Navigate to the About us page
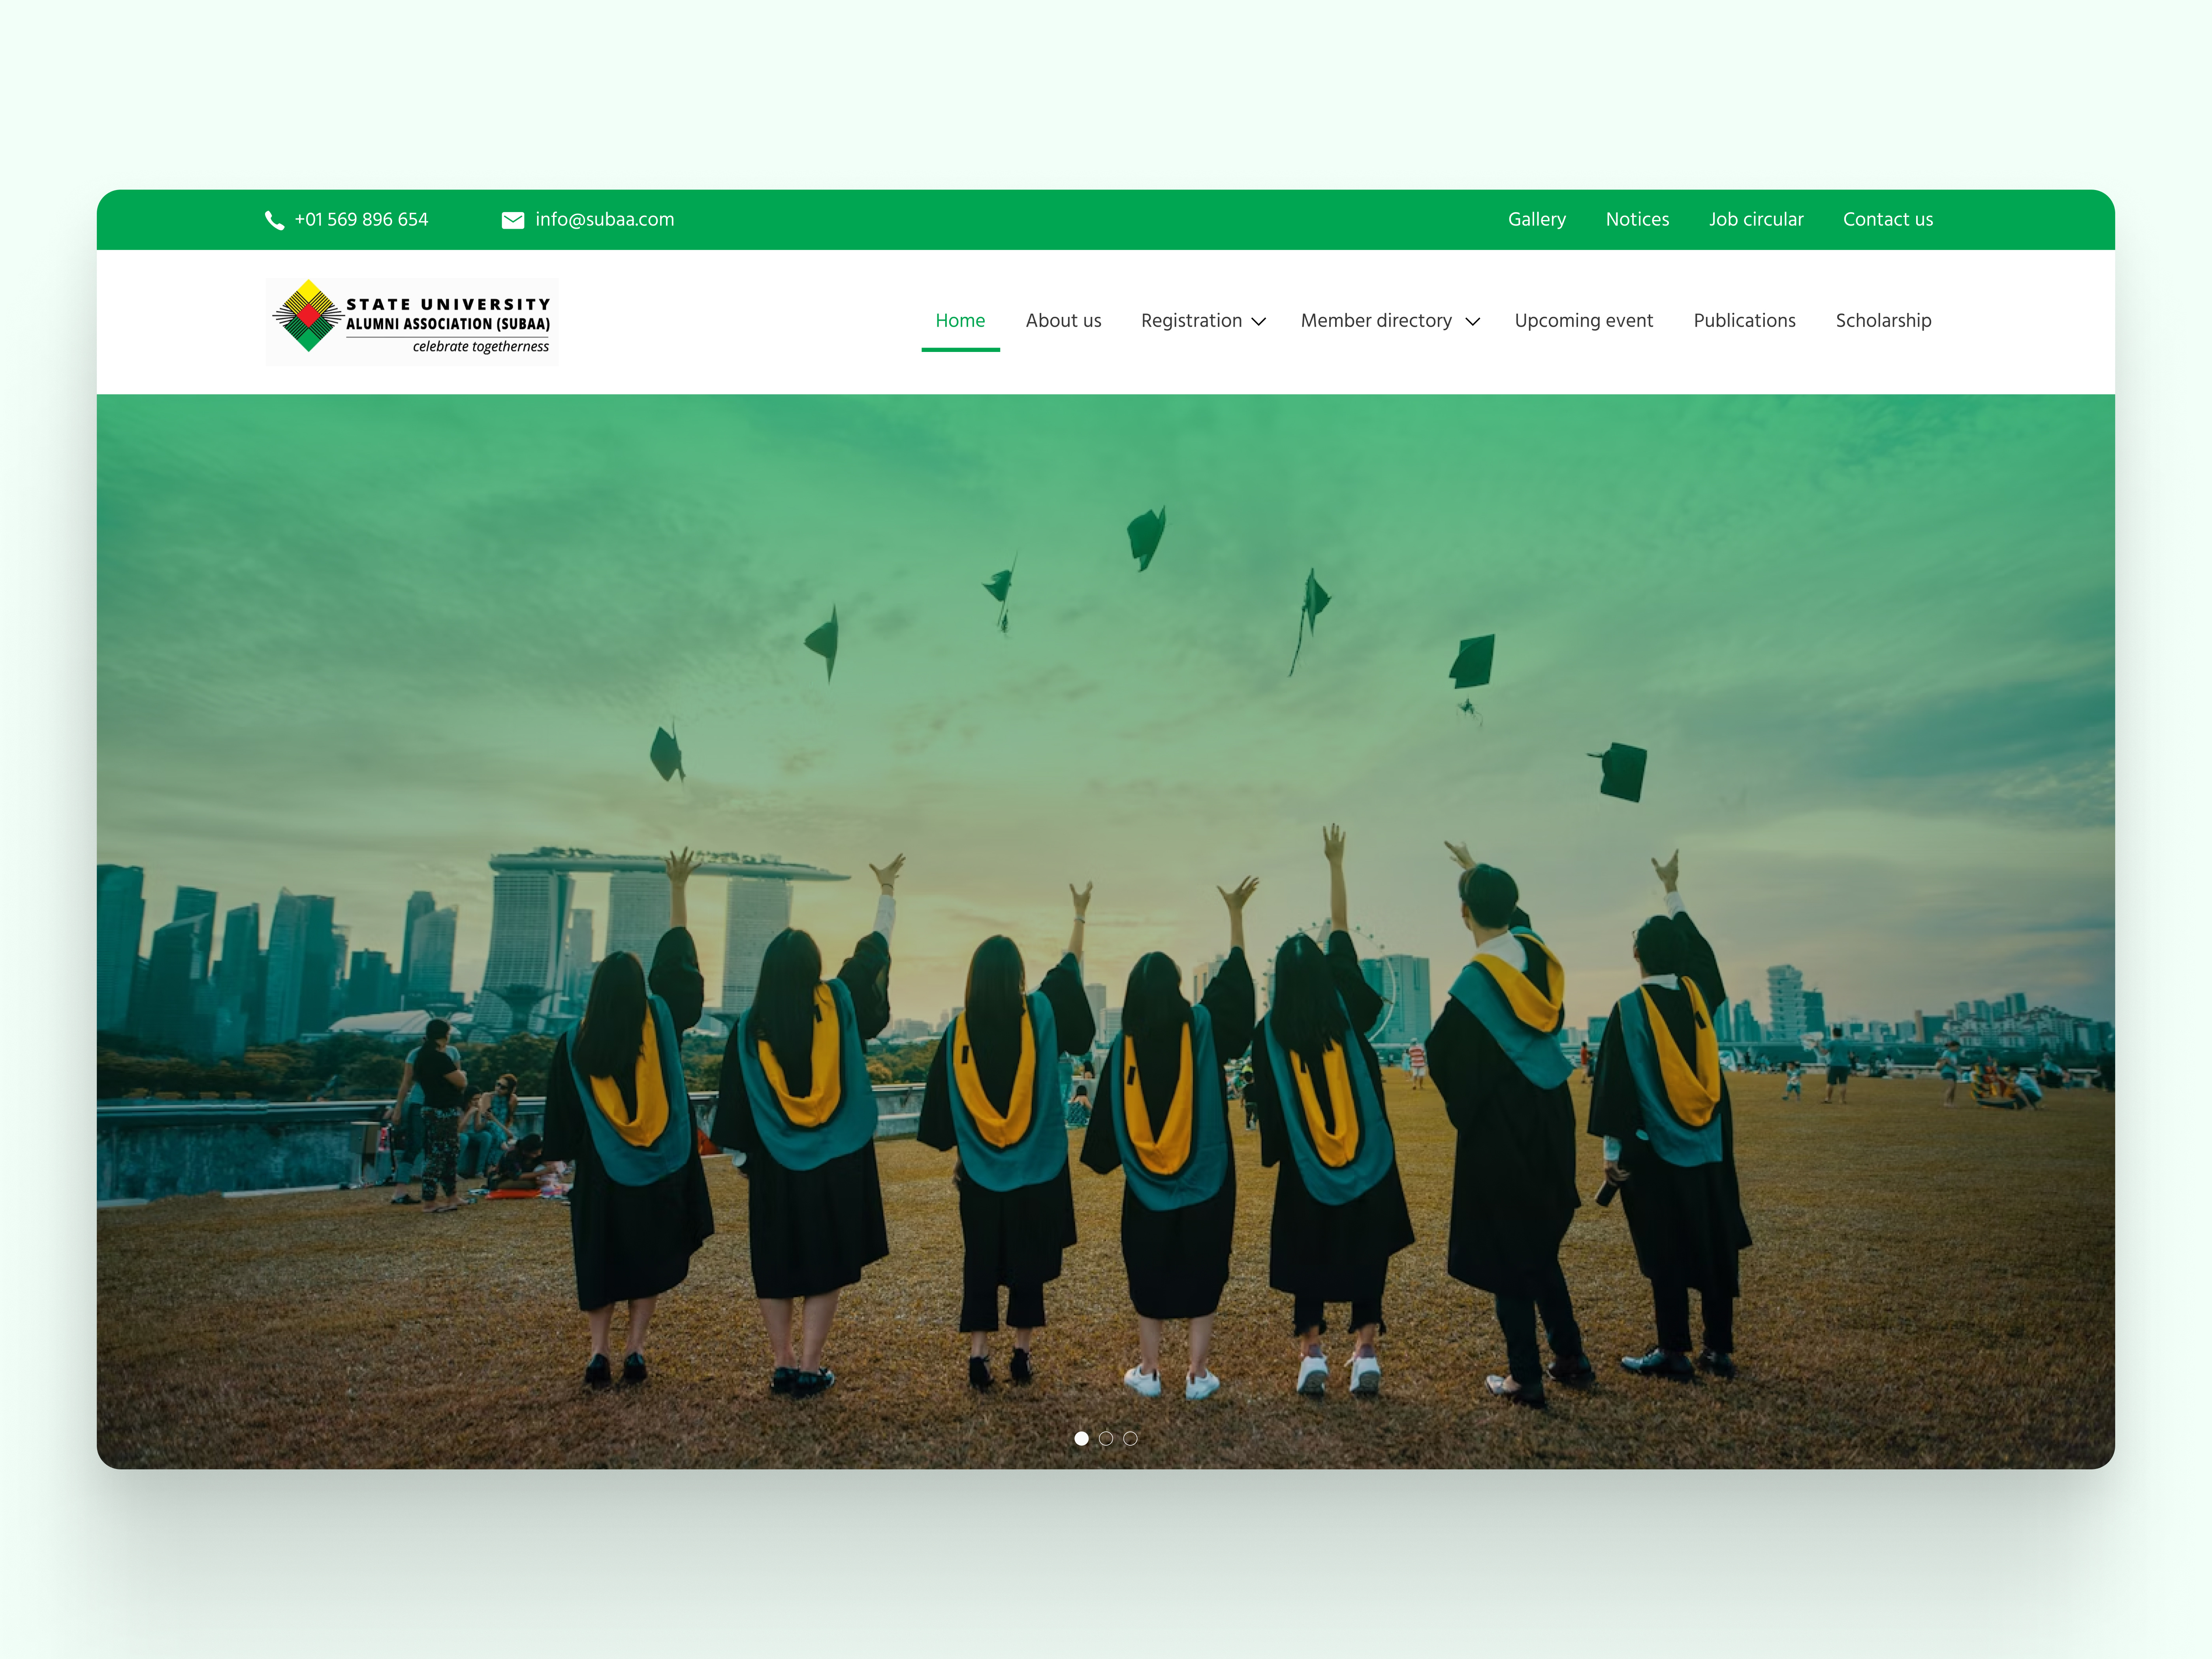This screenshot has height=1659, width=2212. (x=1063, y=320)
